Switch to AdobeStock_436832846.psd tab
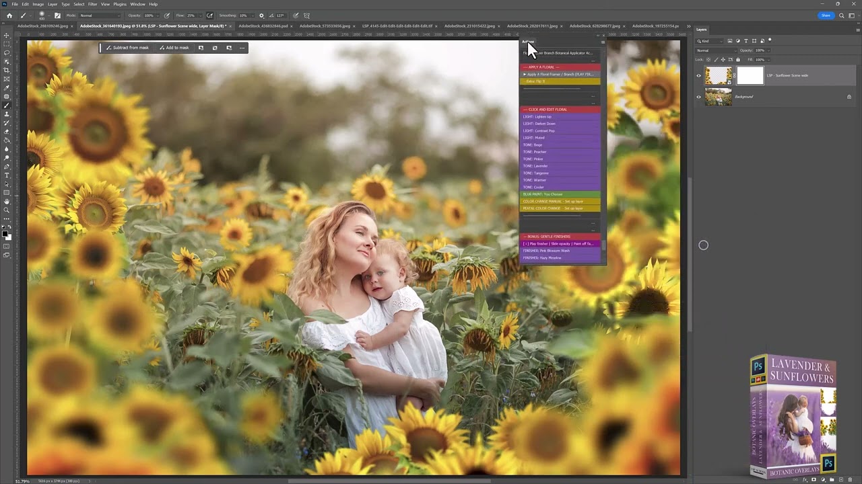The width and height of the screenshot is (862, 484). coord(263,26)
